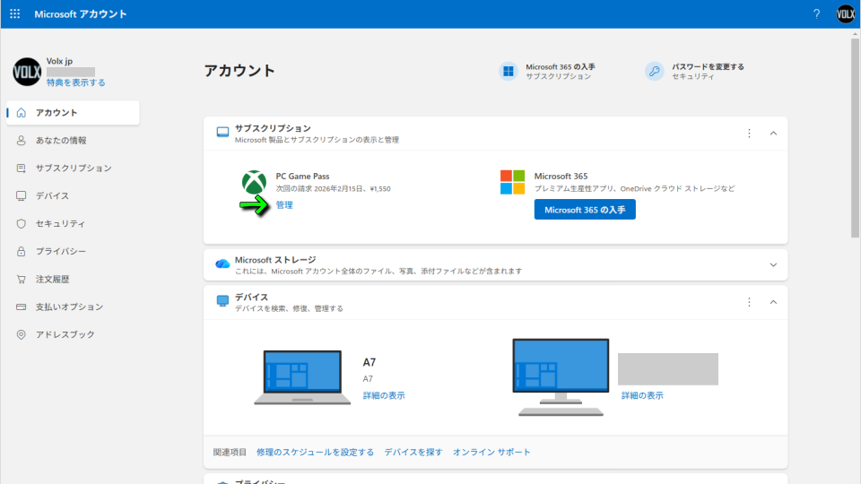861x484 pixels.
Task: Expand the Microsoft ストレージ section
Action: [x=773, y=264]
